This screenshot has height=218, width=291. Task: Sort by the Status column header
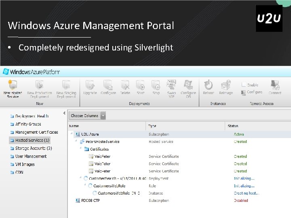[258, 126]
